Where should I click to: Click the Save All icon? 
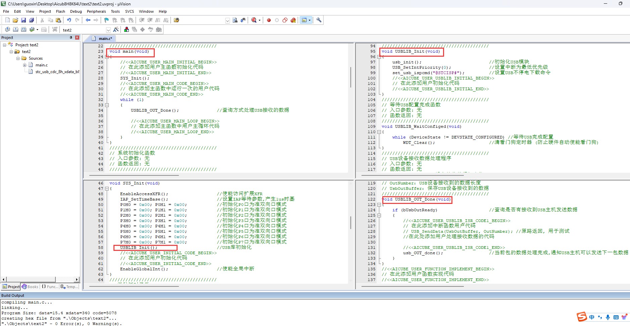(x=32, y=20)
